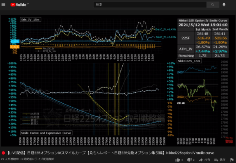Image resolution: width=236 pixels, height=163 pixels.
Task: Click the live stream video title
Action: (111, 153)
